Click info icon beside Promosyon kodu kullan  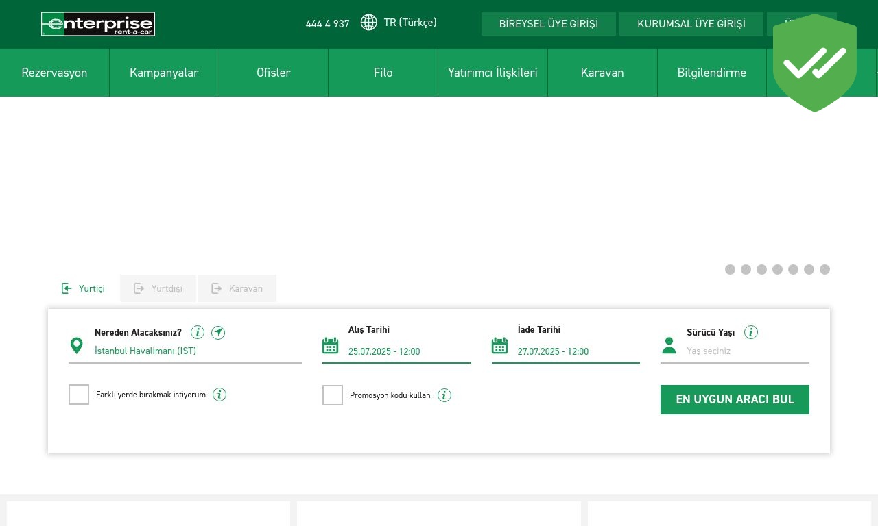pos(444,395)
